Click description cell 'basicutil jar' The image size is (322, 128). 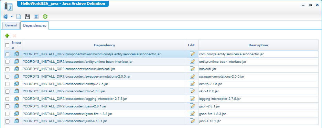point(258,69)
